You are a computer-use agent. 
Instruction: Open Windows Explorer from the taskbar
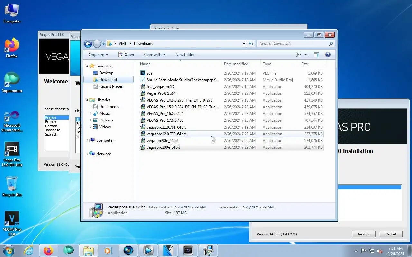(88, 251)
